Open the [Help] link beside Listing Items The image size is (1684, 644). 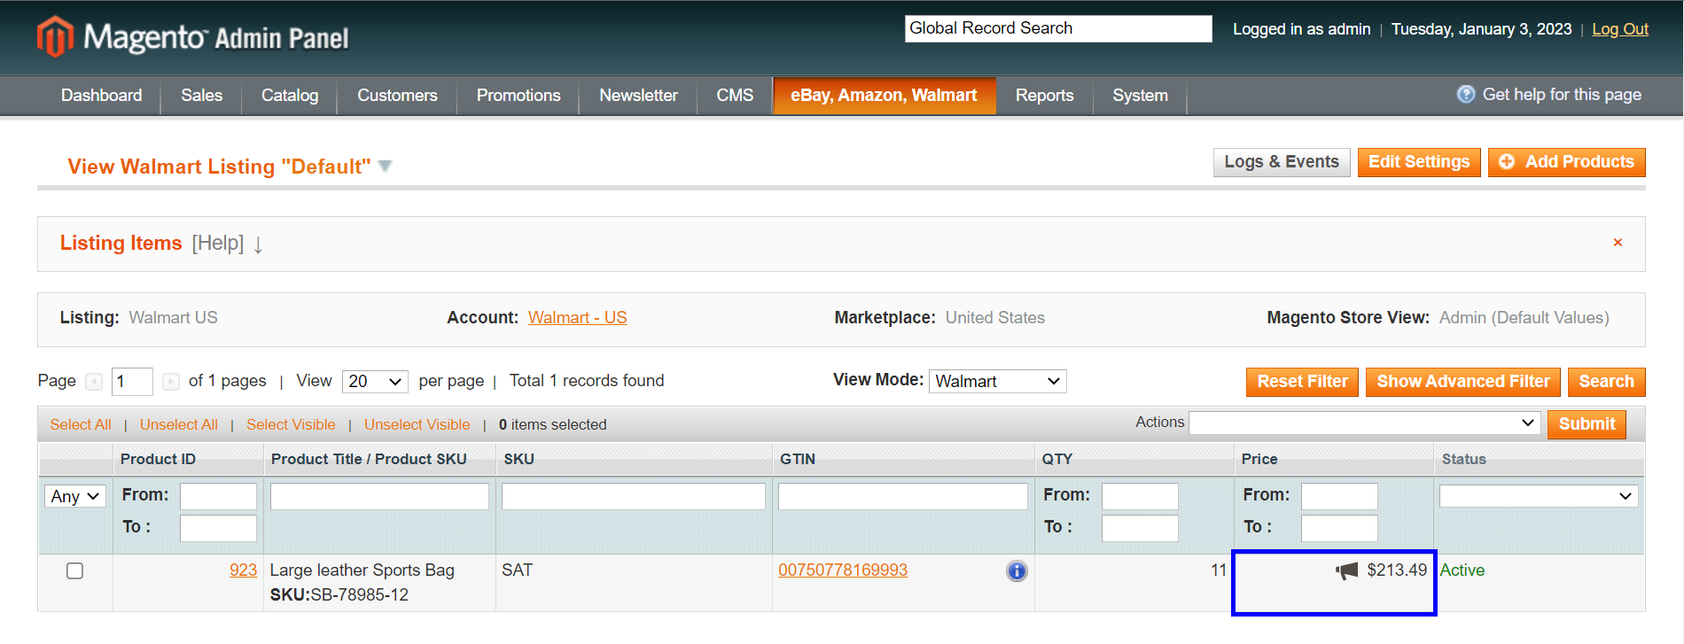[x=218, y=243]
